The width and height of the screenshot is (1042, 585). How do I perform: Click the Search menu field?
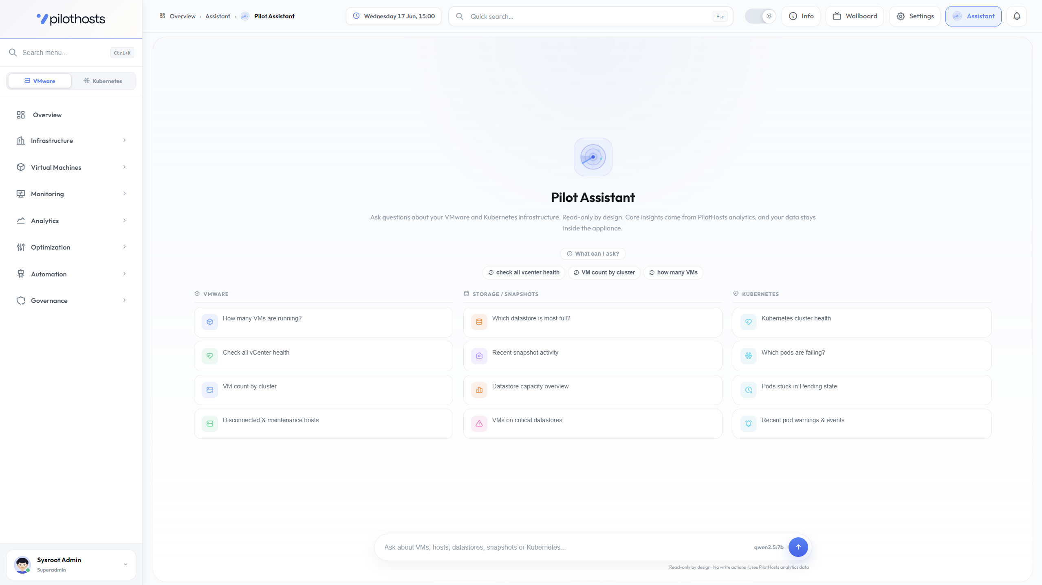tap(71, 53)
